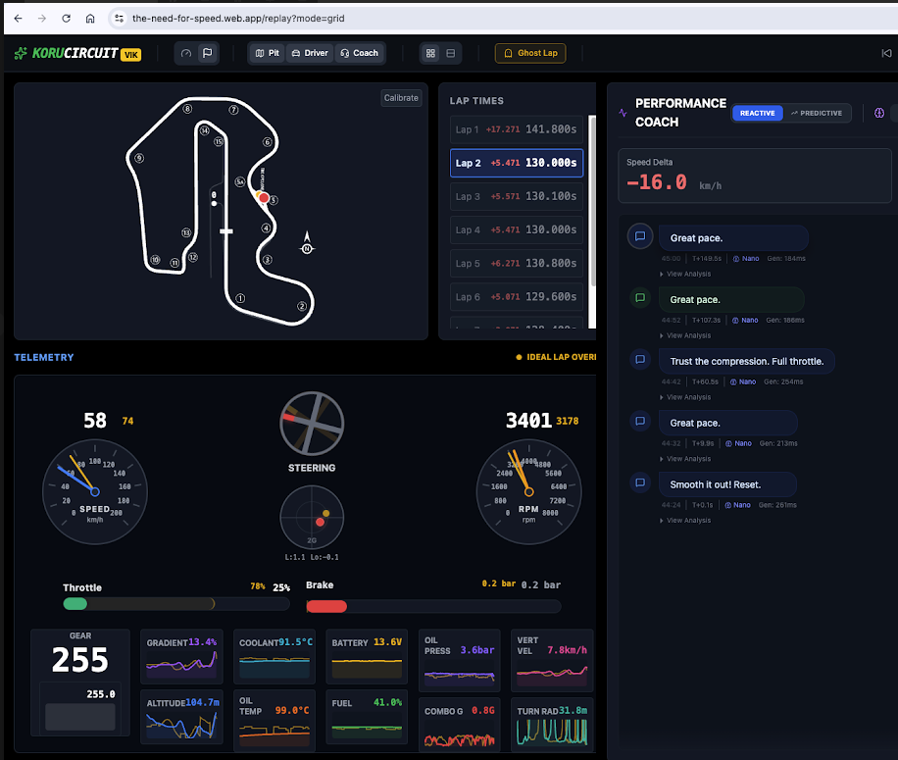The height and width of the screenshot is (760, 898).
Task: Open the Oil Press card
Action: click(460, 660)
